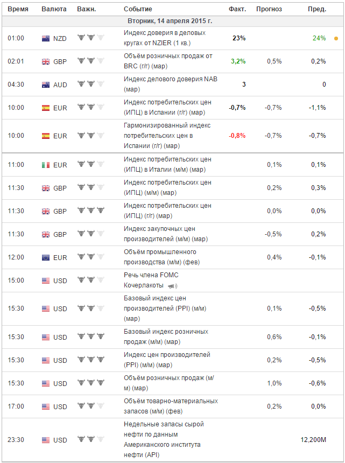Click the Australian flag next to AUD
The image size is (345, 463).
46,85
